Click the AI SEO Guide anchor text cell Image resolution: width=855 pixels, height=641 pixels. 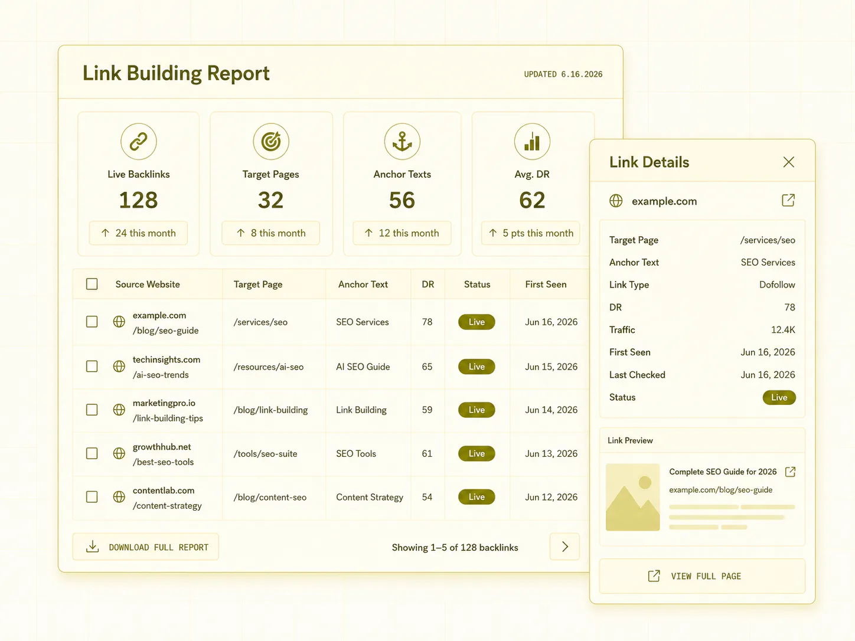(x=363, y=367)
